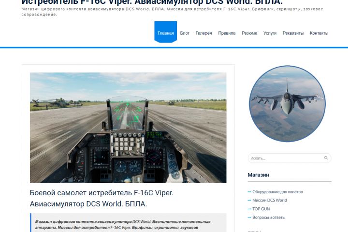The height and width of the screenshot is (232, 348).
Task: Open the TOP GUN shop link
Action: 261,209
